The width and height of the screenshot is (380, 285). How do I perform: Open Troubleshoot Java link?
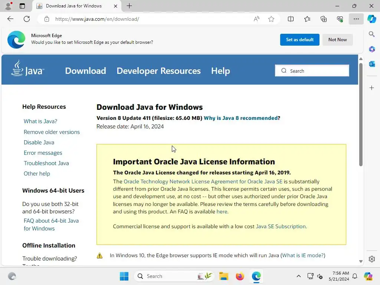[46, 163]
